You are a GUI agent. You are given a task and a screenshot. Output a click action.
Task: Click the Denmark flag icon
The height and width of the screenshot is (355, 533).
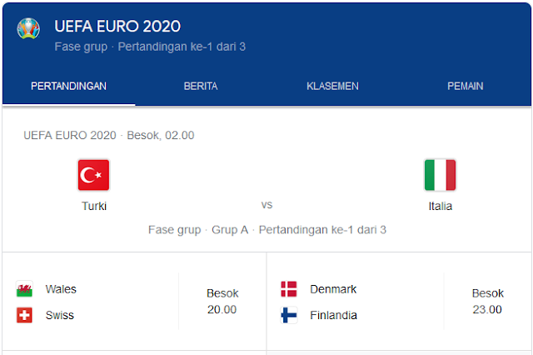click(x=289, y=289)
